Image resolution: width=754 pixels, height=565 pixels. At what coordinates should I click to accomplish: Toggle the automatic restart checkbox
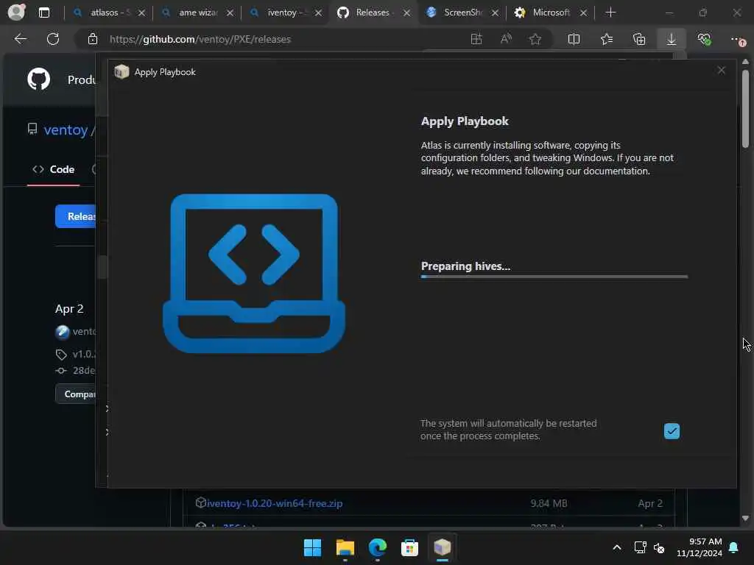672,431
